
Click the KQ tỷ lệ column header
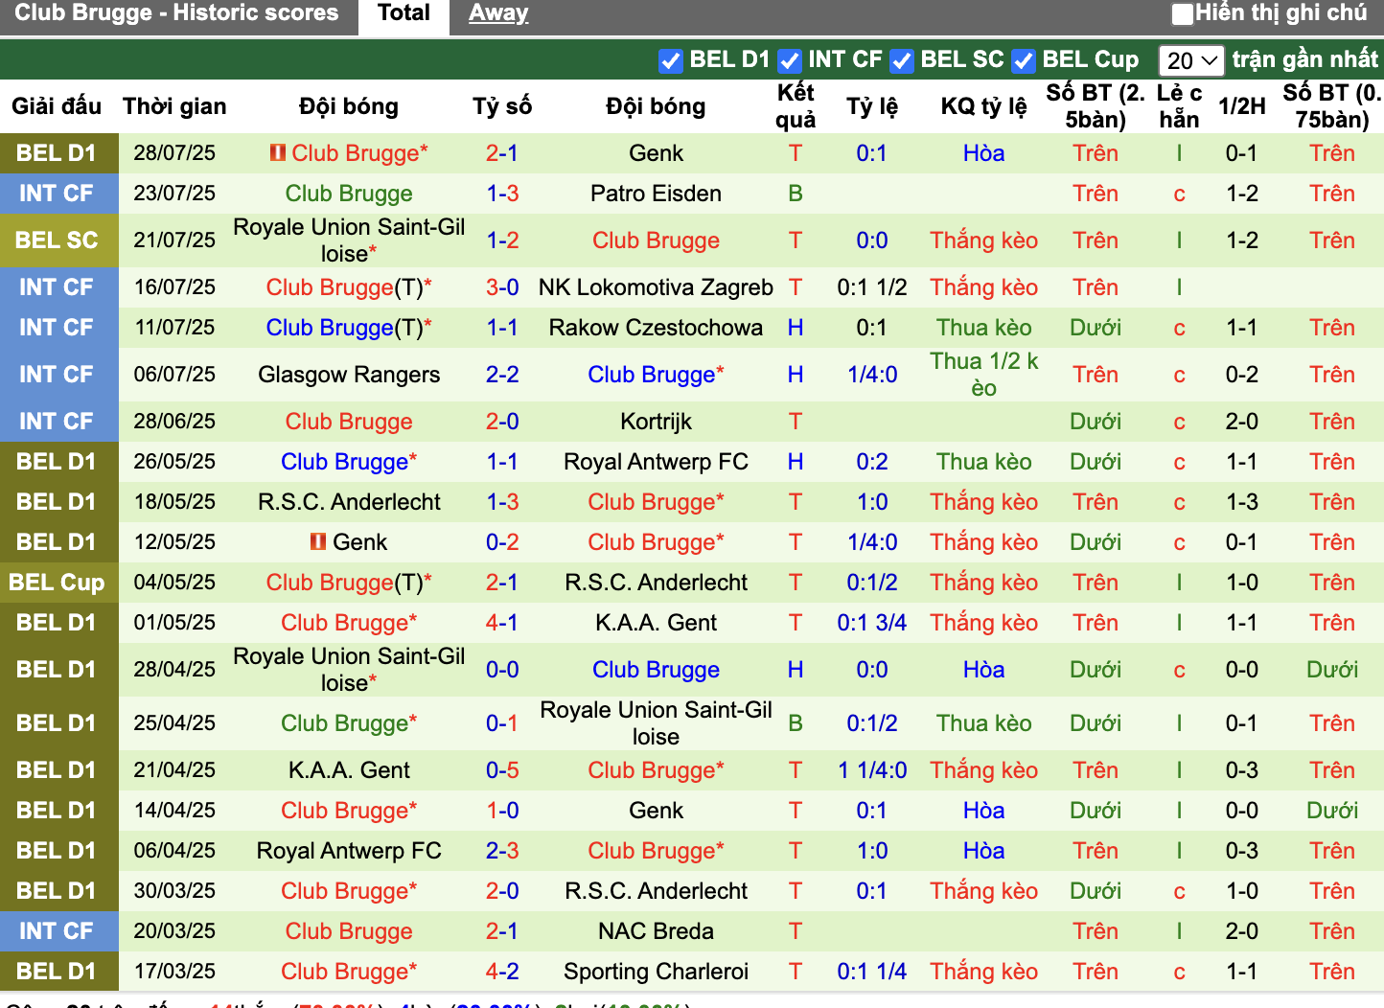[x=983, y=106]
